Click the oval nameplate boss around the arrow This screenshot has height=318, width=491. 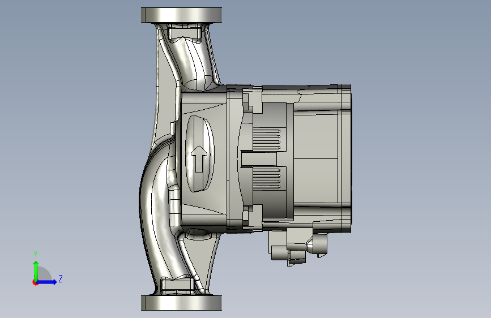(200, 153)
